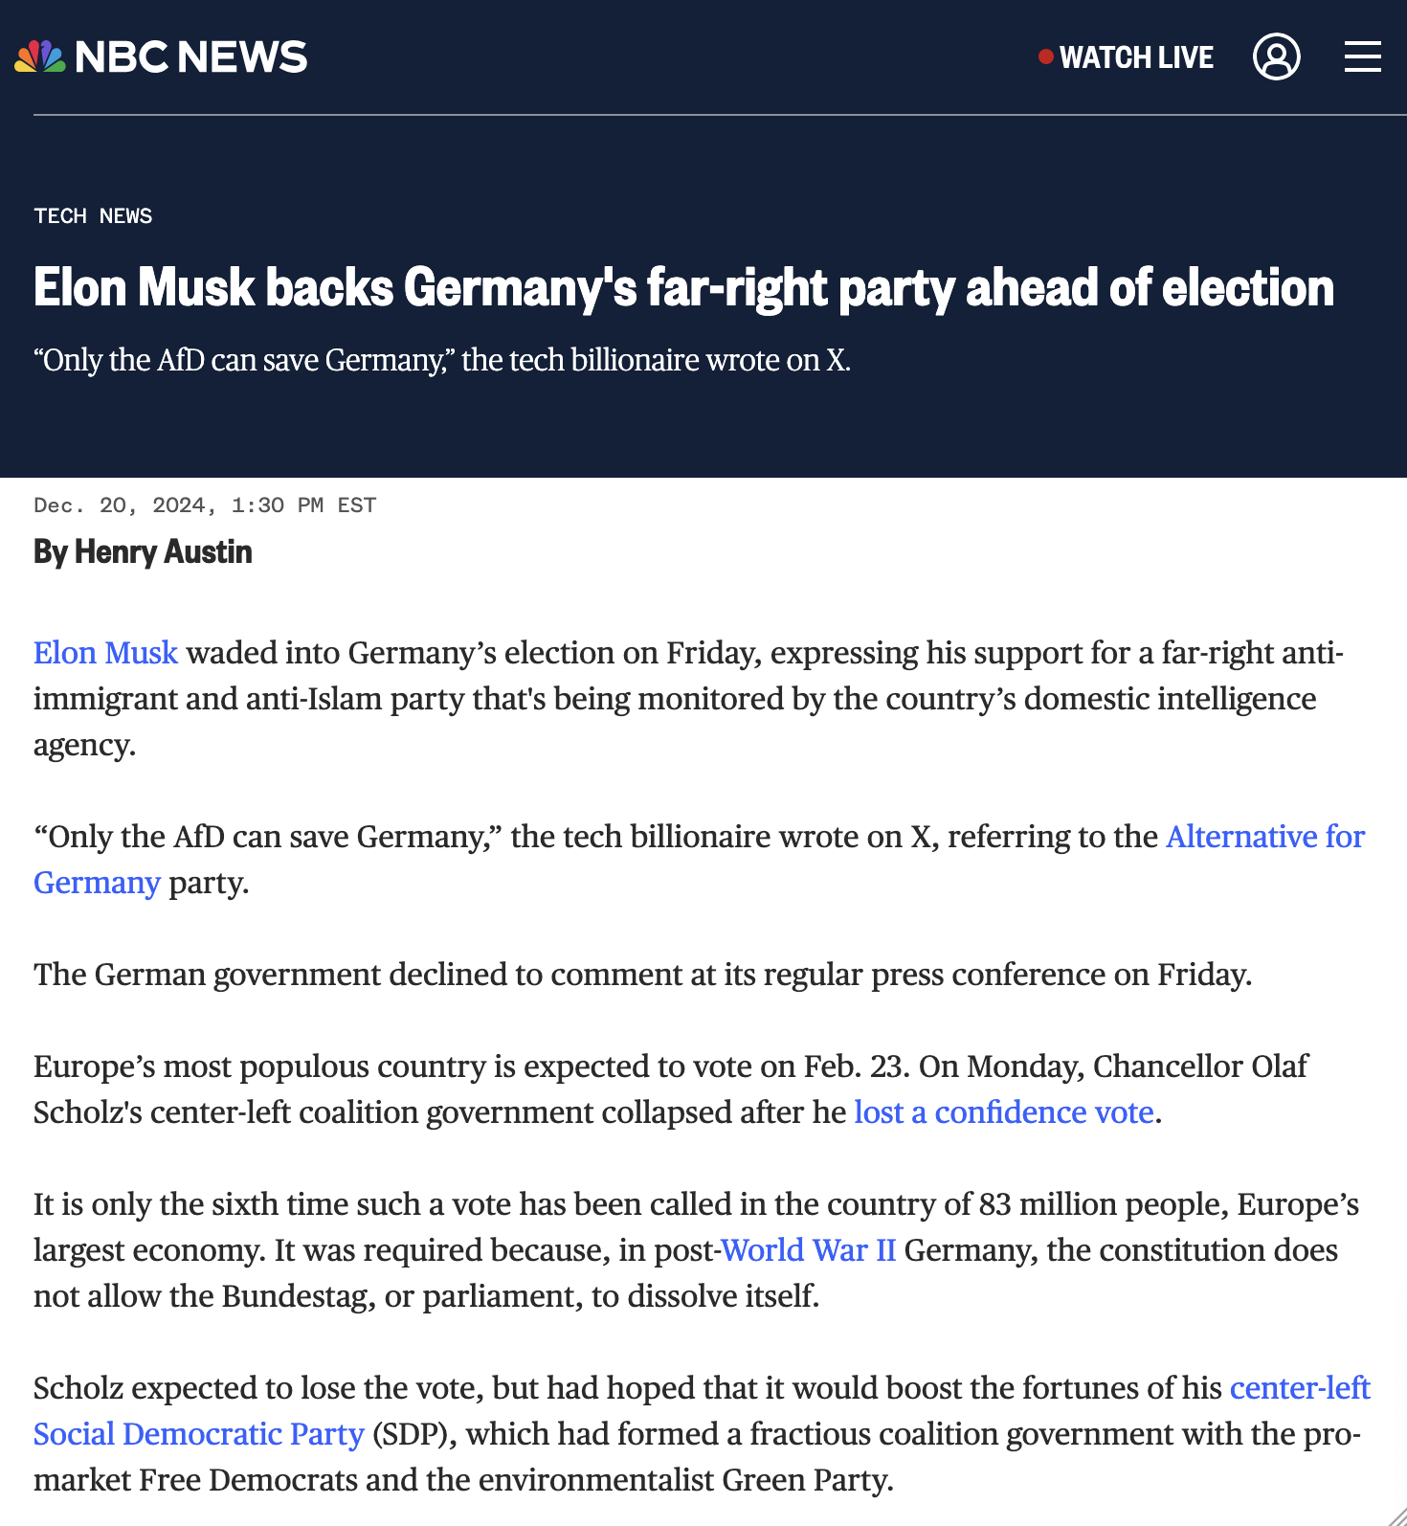Open author Henry Austin's profile
1407x1526 pixels.
click(x=142, y=551)
